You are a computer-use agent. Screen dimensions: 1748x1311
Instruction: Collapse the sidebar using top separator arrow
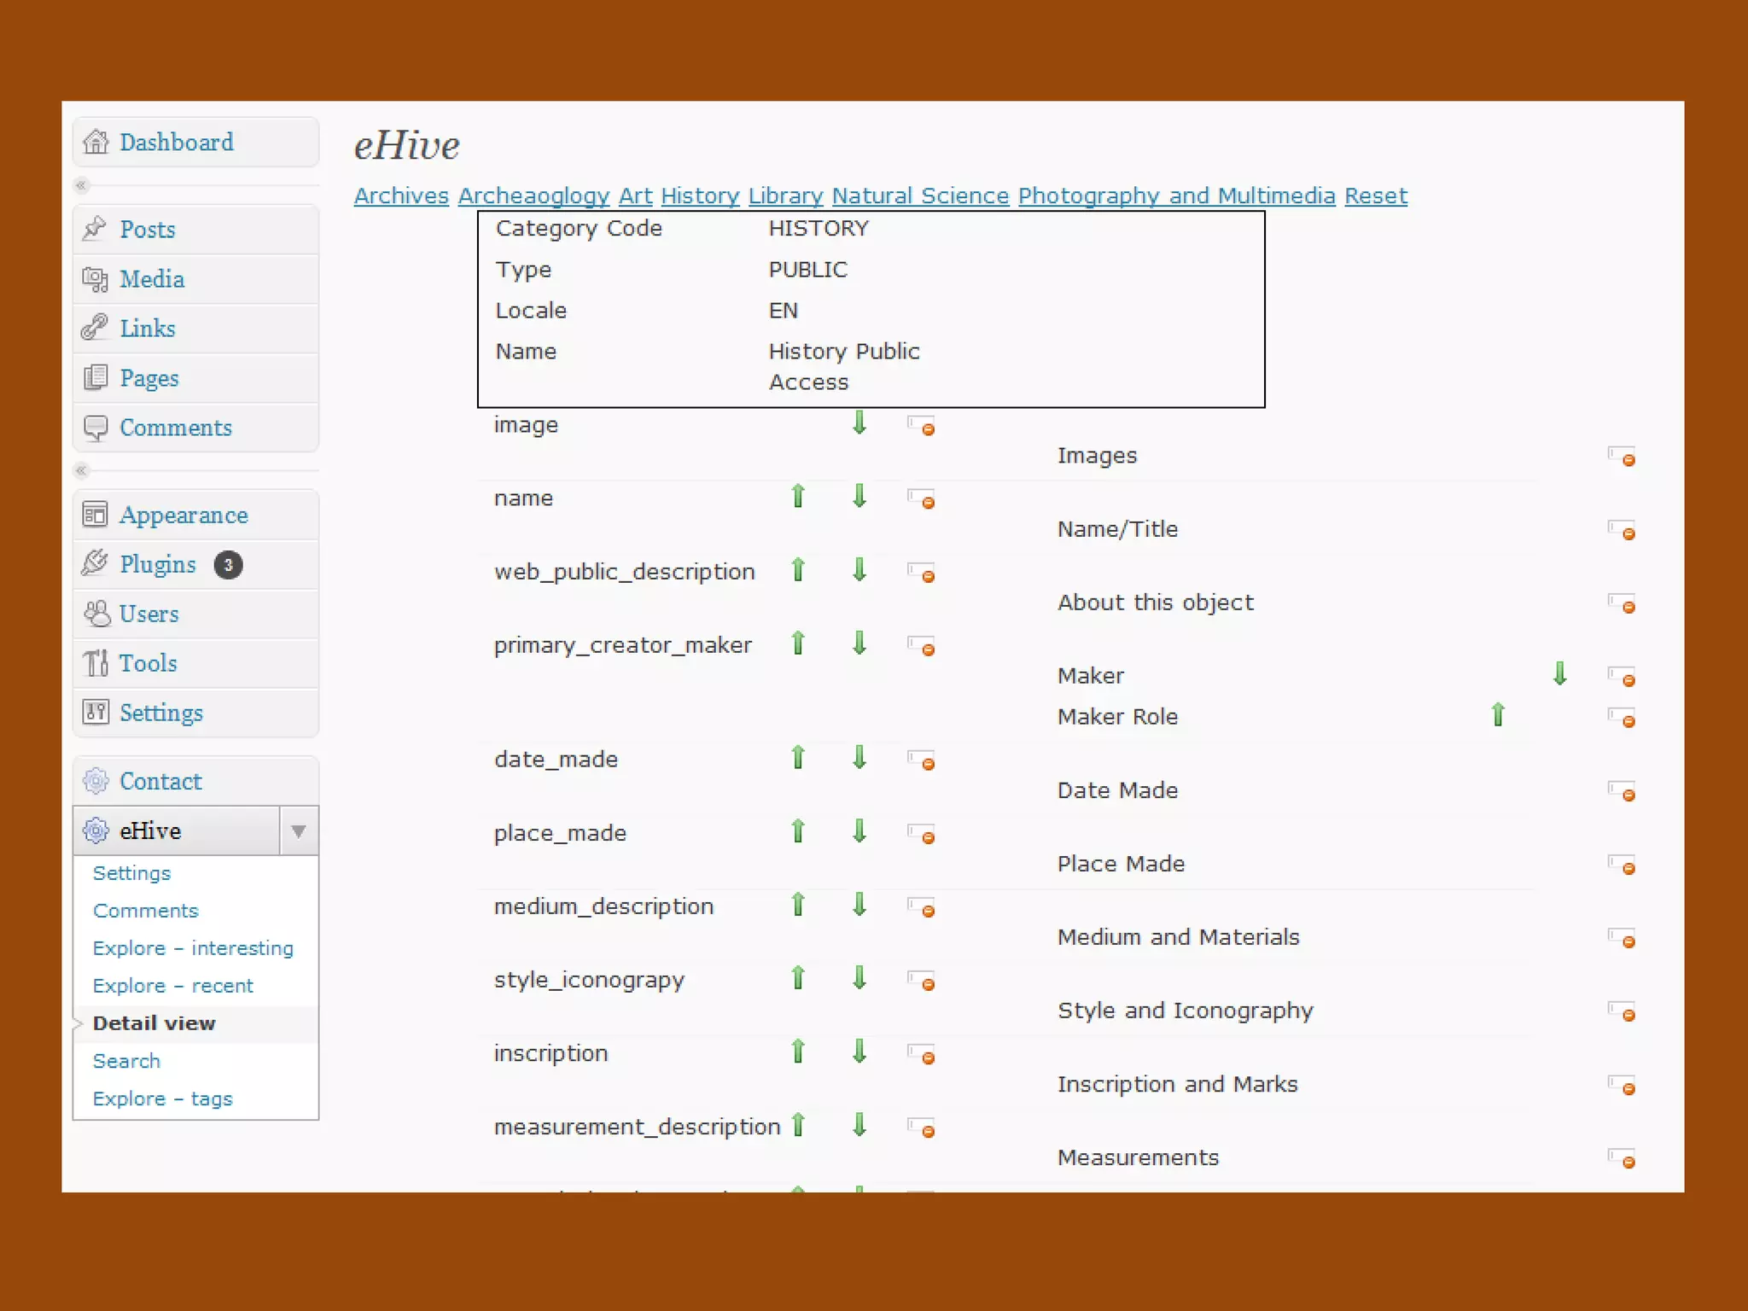82,185
